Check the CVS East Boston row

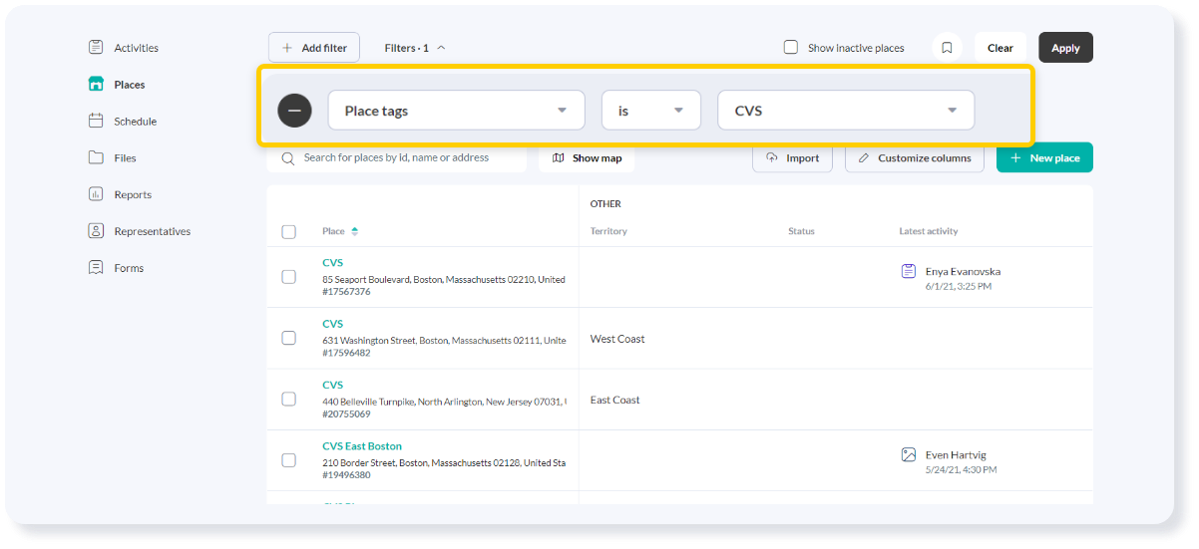pyautogui.click(x=289, y=460)
